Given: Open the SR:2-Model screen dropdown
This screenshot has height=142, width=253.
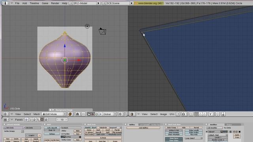Looking at the screenshot, I should click(71, 3).
